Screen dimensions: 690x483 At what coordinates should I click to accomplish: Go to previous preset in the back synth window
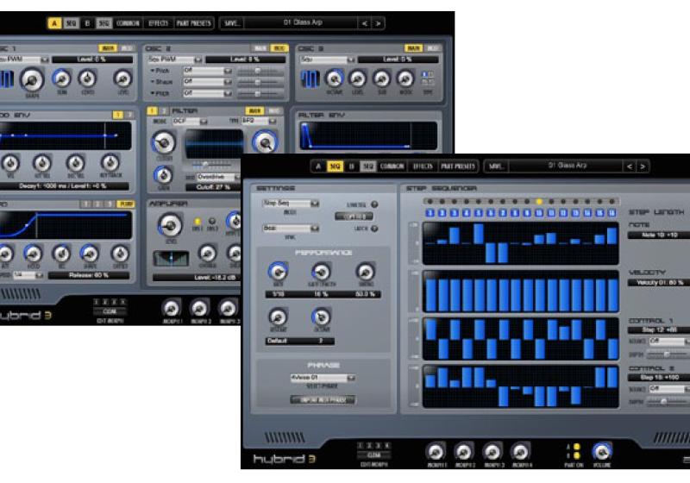[364, 23]
